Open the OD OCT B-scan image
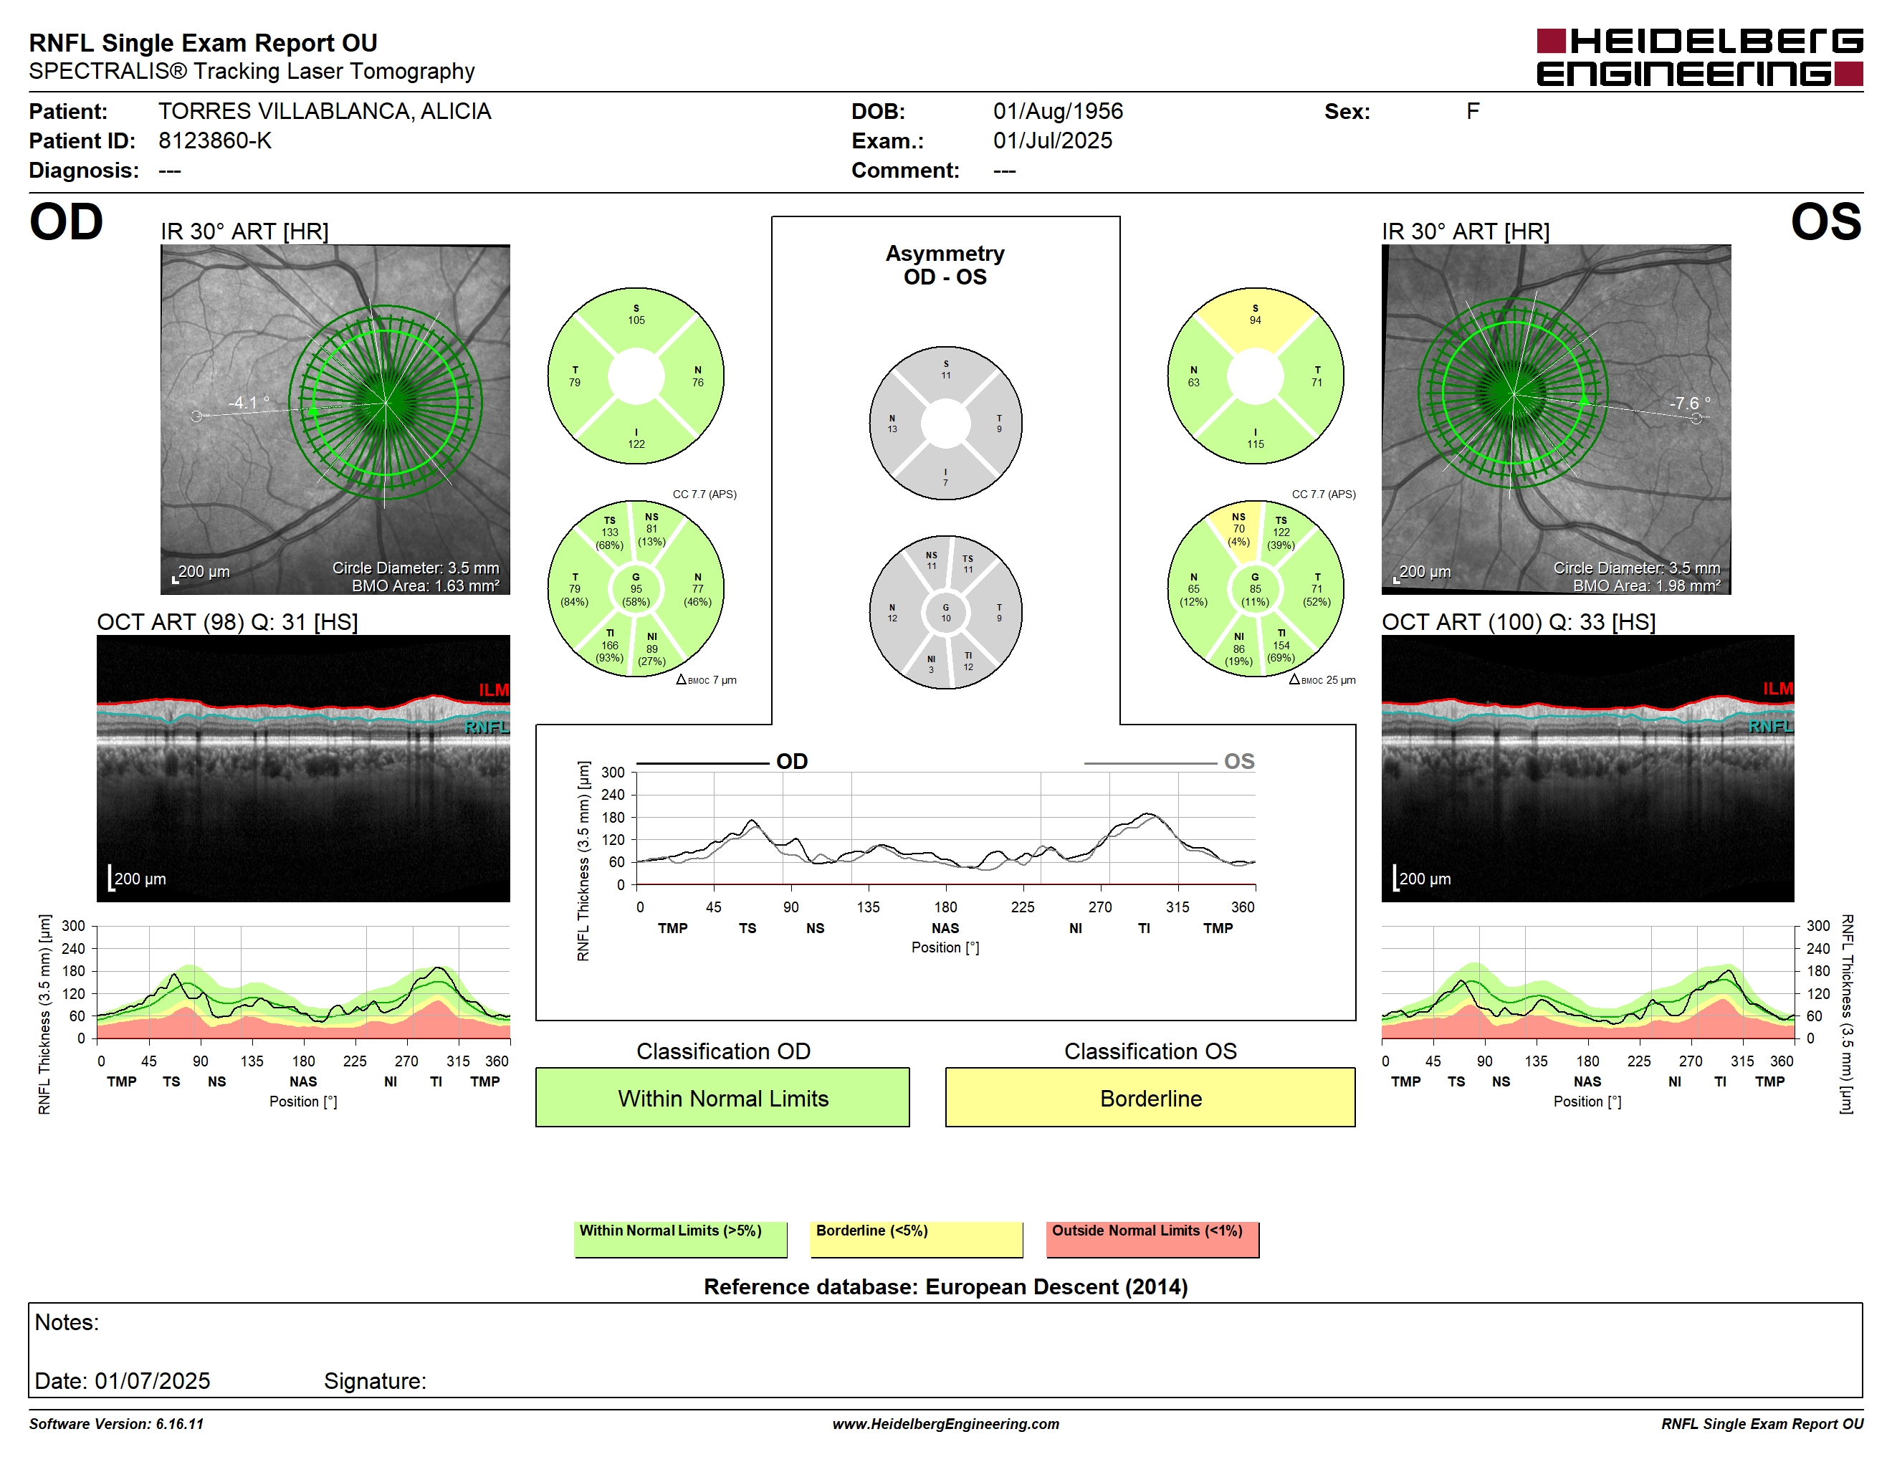Image resolution: width=1892 pixels, height=1462 pixels. pyautogui.click(x=303, y=768)
